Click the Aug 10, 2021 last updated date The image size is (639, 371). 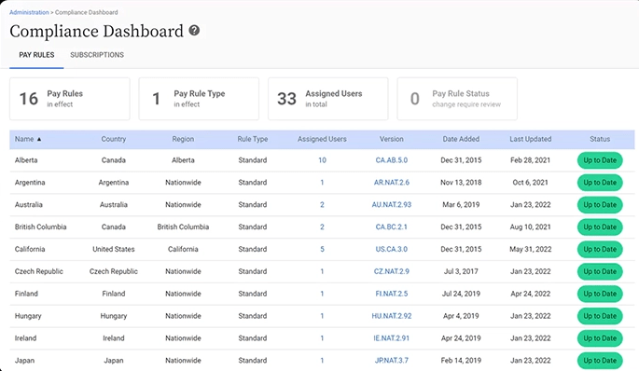[x=530, y=227]
